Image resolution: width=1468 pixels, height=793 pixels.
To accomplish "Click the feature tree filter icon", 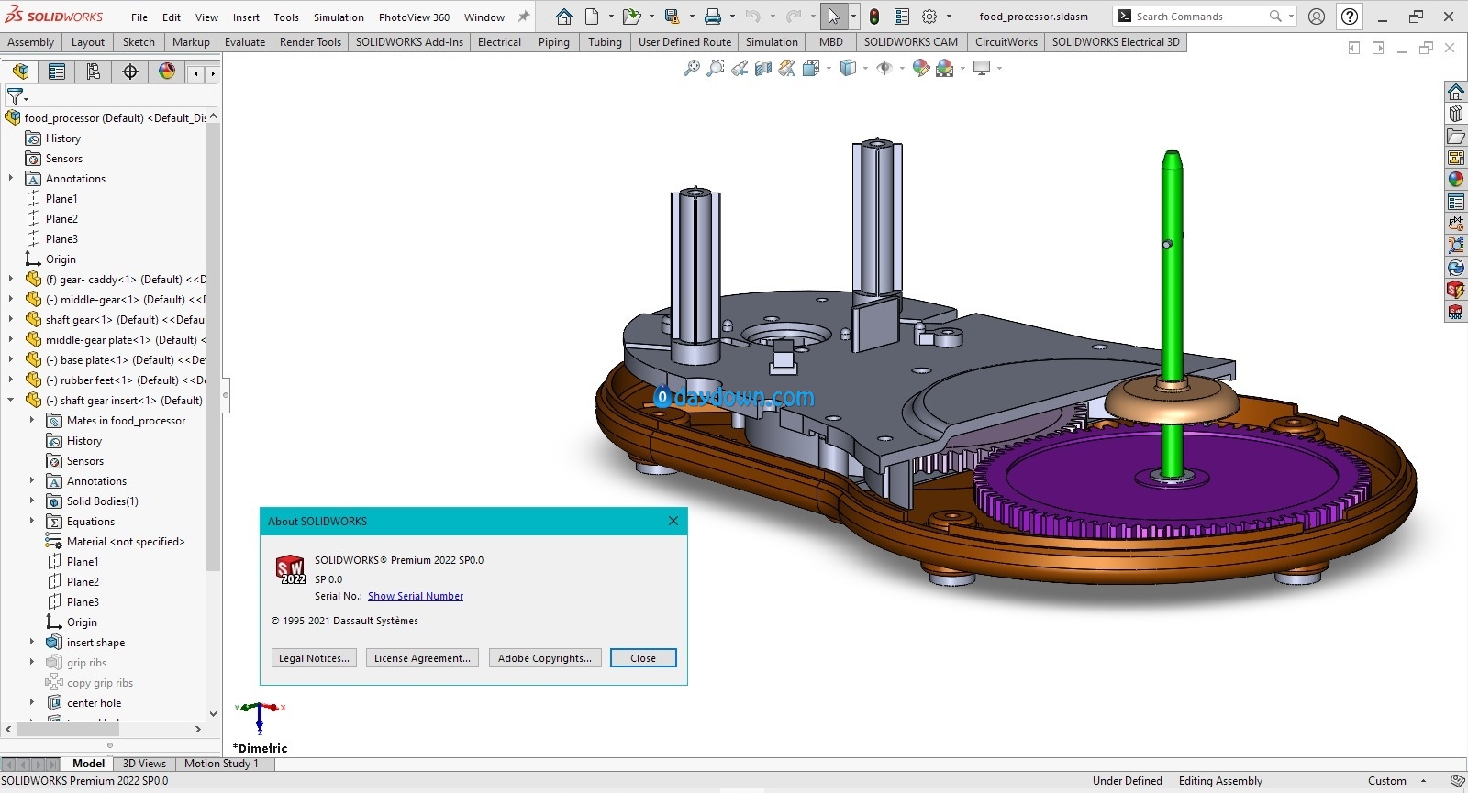I will [15, 95].
